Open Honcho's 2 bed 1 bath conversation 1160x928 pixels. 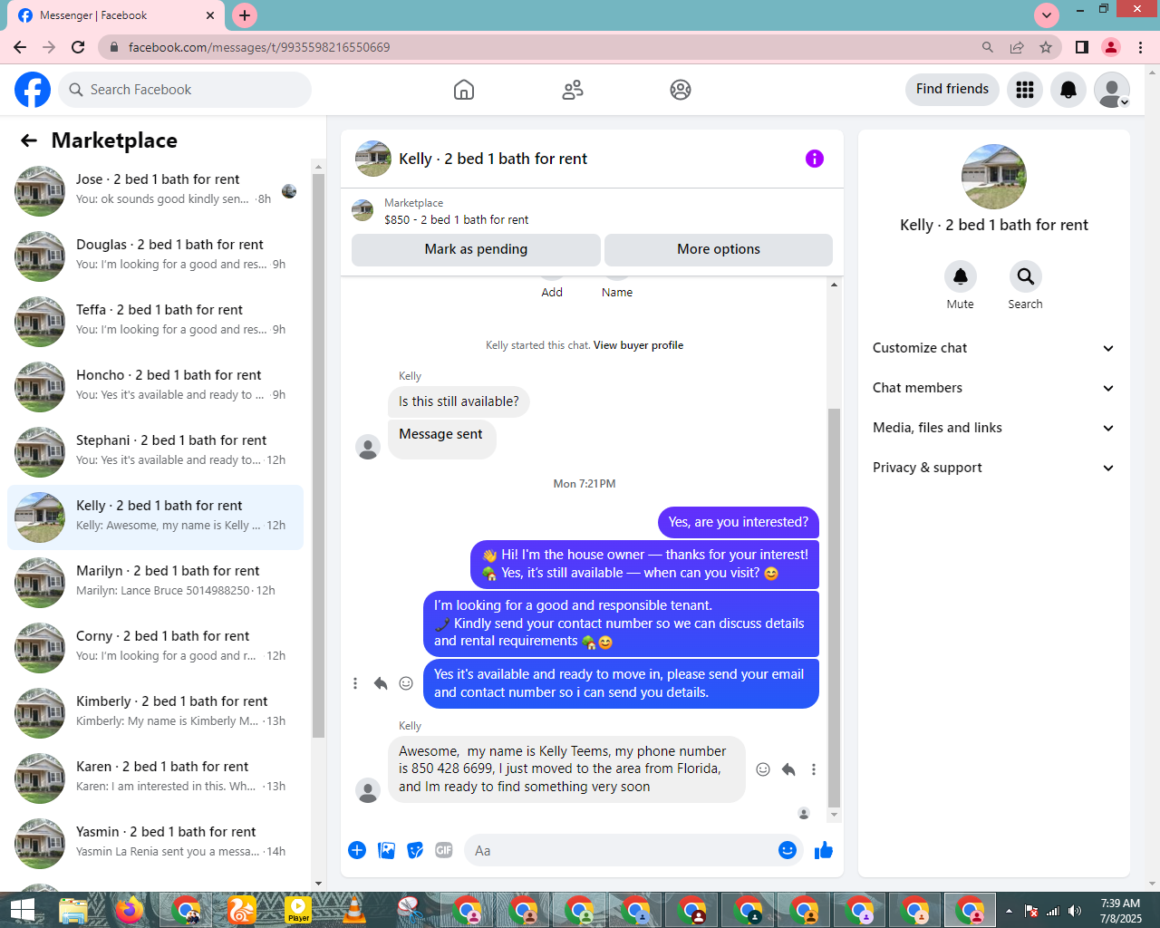[x=156, y=387]
